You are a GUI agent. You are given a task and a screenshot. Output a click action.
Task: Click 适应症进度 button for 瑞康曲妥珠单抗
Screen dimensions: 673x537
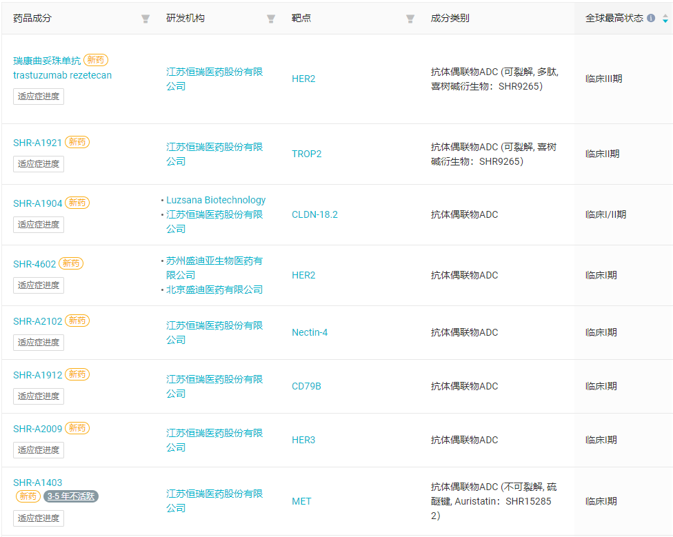pos(39,97)
